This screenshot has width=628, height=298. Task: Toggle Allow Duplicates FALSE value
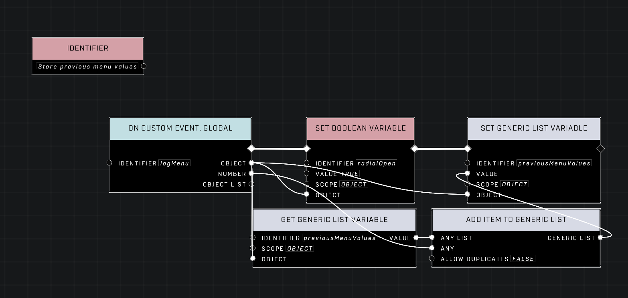point(523,259)
